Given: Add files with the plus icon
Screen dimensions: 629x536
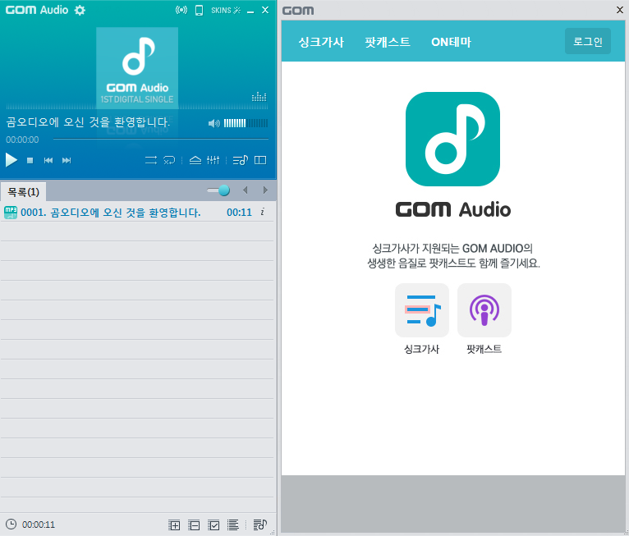Looking at the screenshot, I should tap(174, 525).
